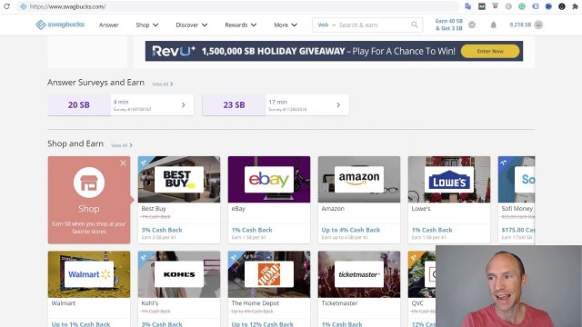Click the Enter Now giveaway button
This screenshot has width=582, height=327.
click(490, 51)
